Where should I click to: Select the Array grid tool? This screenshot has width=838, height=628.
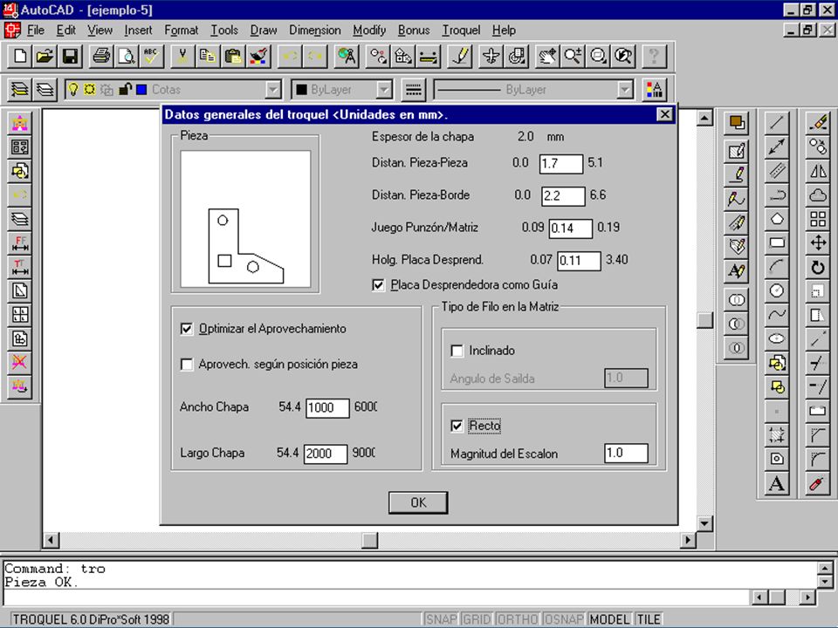pos(818,219)
